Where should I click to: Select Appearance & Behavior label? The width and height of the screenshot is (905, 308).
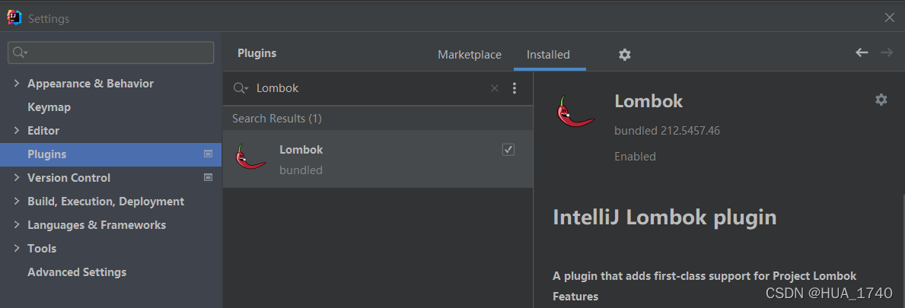91,84
